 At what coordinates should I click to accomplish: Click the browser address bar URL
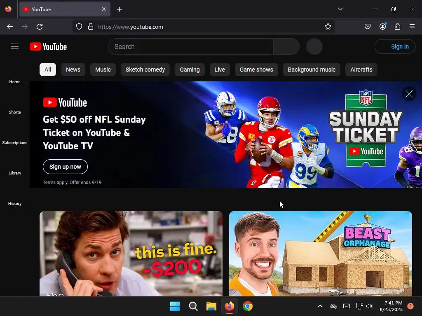131,27
